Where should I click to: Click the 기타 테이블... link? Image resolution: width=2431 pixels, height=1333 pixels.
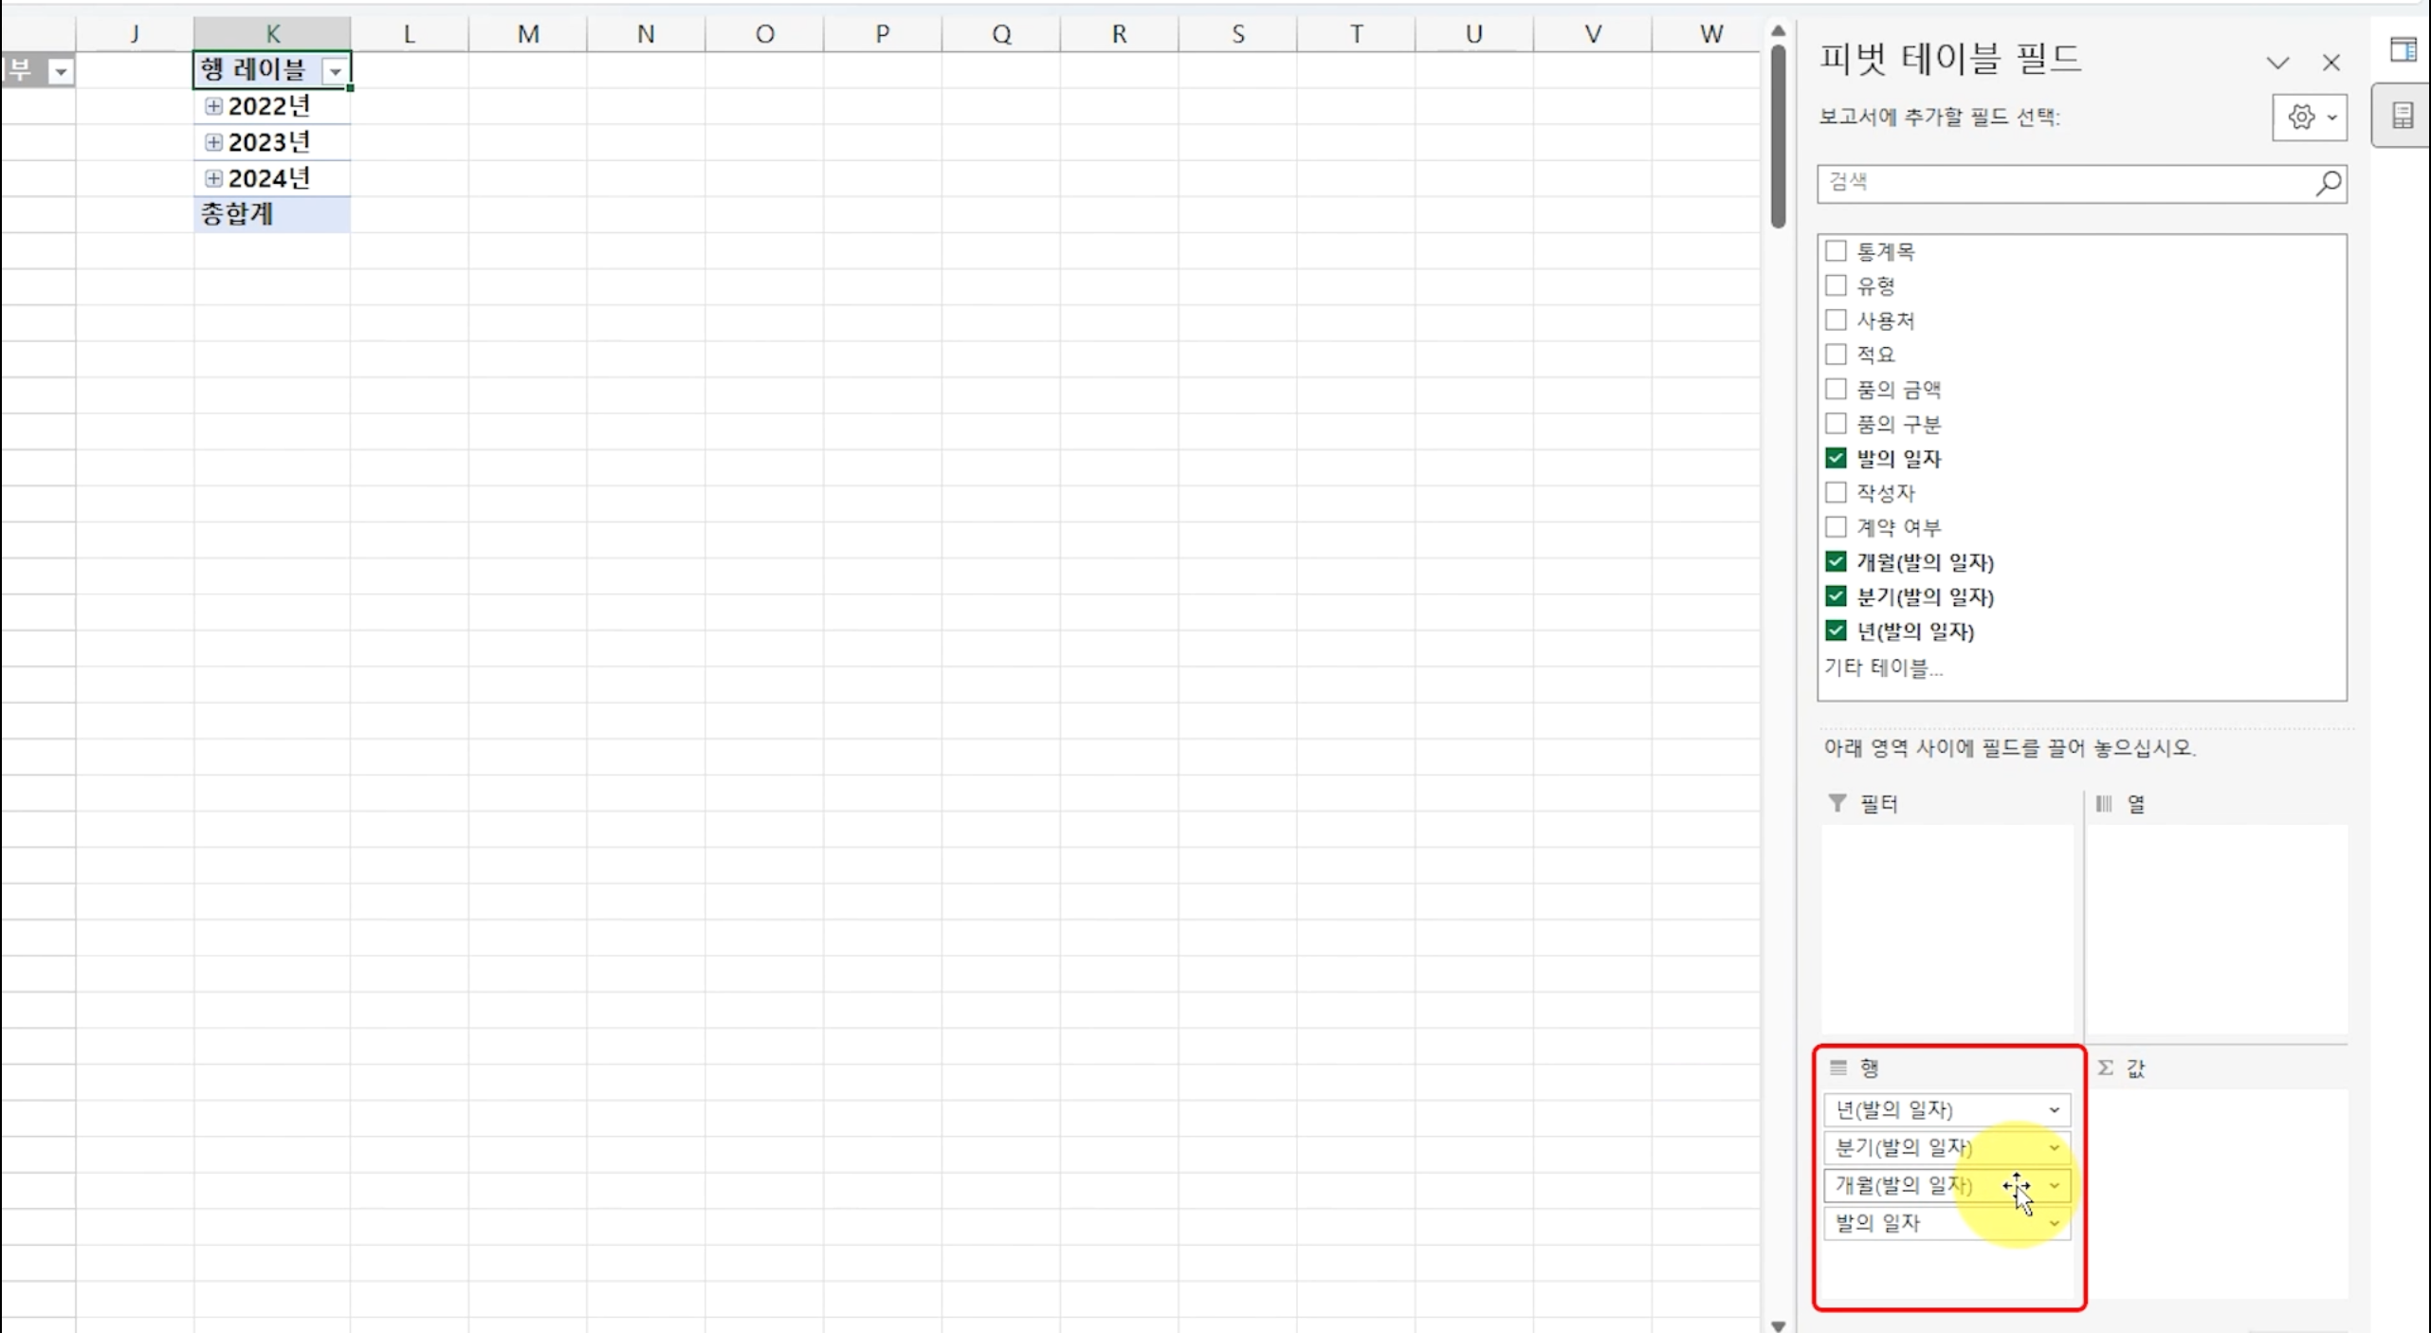coord(1883,667)
